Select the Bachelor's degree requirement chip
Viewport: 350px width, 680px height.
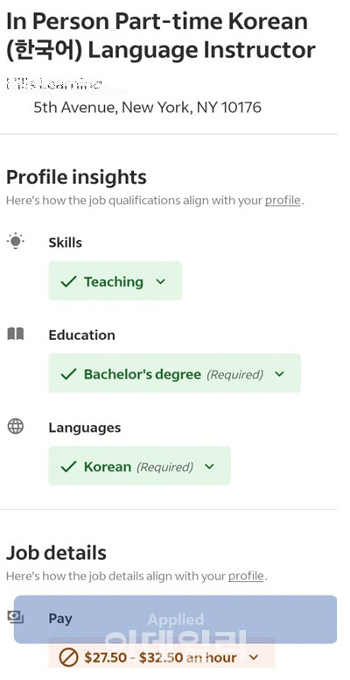[x=175, y=373]
